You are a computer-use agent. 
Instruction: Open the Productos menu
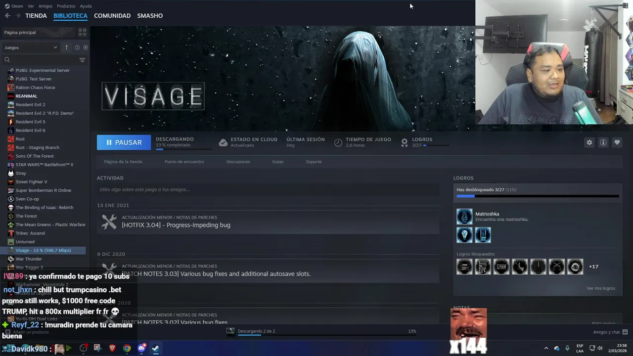coord(66,6)
